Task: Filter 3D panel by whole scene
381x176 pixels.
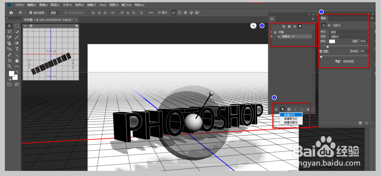Action: tap(283, 26)
